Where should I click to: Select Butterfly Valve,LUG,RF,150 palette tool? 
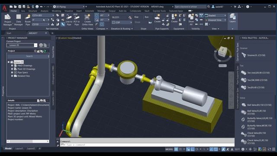pos(257,120)
